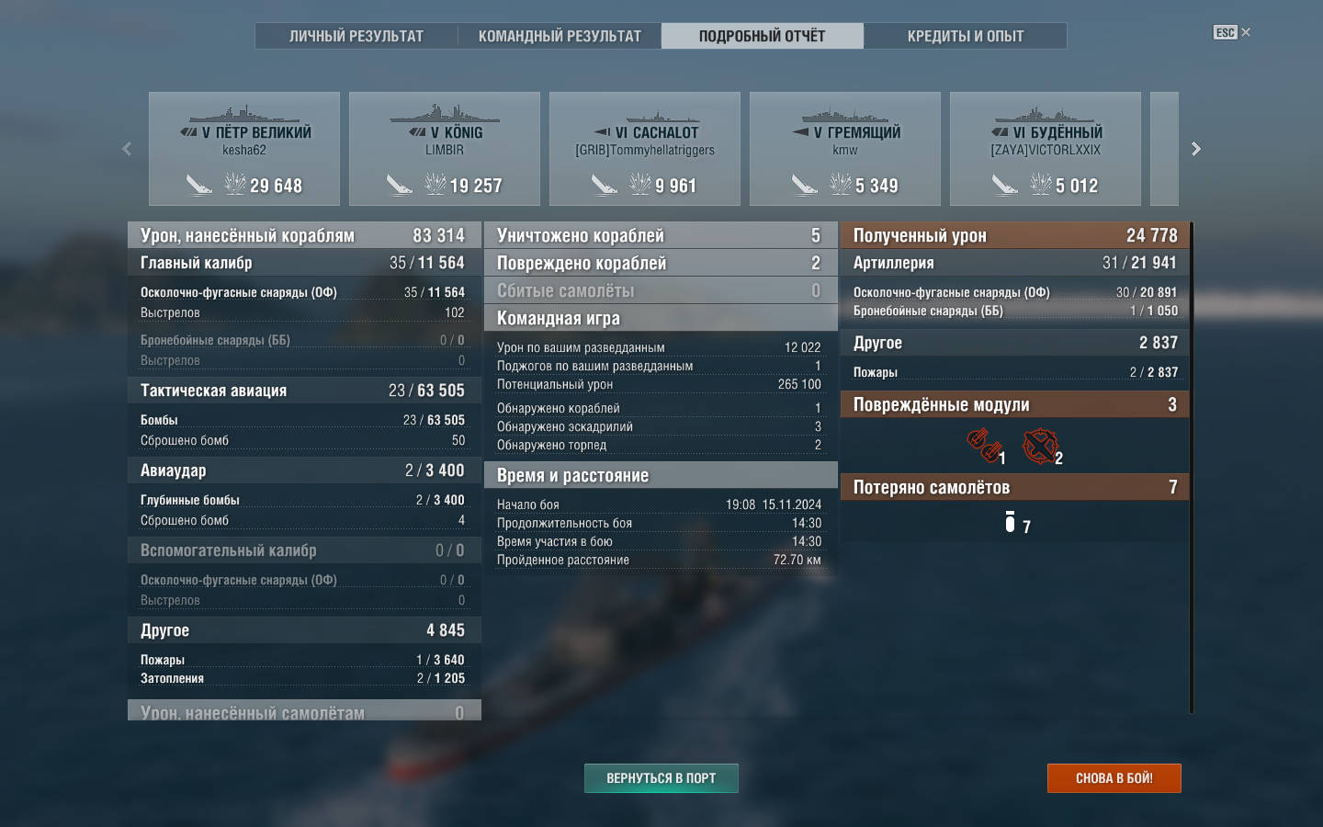Show previous ship cards with left arrow
The image size is (1323, 827).
pos(127,149)
